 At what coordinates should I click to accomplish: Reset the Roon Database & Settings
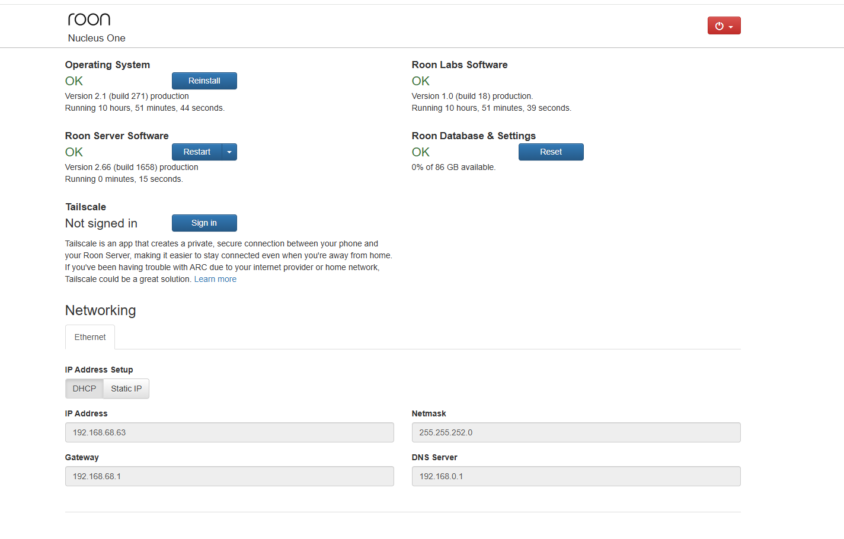coord(551,152)
